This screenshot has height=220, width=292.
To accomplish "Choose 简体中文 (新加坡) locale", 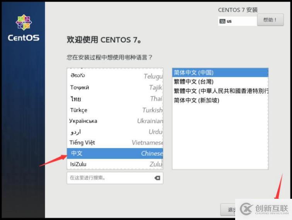I will coord(220,100).
